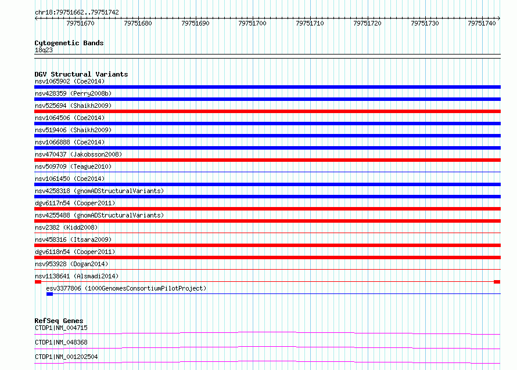The image size is (517, 370).
Task: Click the dgv6117n54 (Cooper2011) label
Action: tap(75, 203)
